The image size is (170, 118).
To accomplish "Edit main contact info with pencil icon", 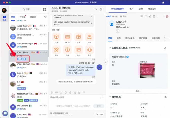I will [165, 48].
